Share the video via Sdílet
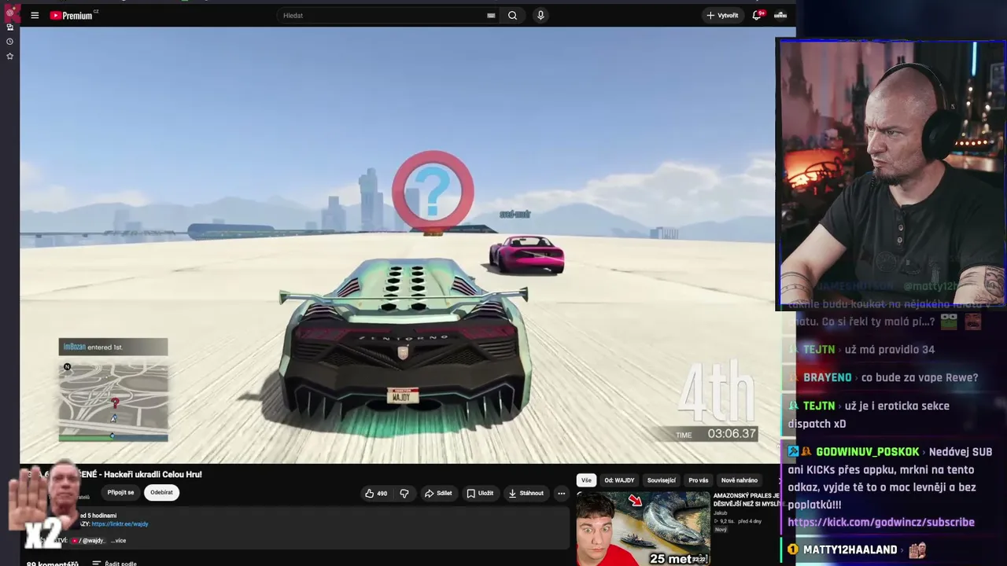This screenshot has width=1007, height=566. coord(438,494)
